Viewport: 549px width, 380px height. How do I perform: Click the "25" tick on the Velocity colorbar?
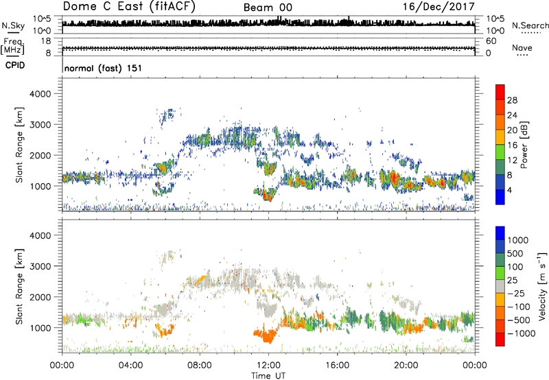pos(513,281)
